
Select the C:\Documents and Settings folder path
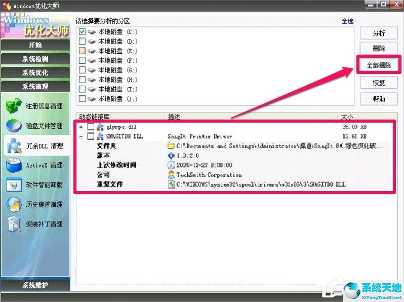[280, 146]
